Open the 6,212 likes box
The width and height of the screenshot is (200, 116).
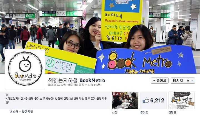153,100
